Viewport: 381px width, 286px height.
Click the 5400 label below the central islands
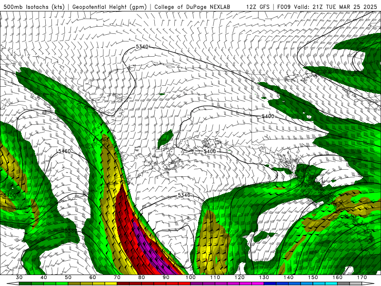(x=210, y=151)
